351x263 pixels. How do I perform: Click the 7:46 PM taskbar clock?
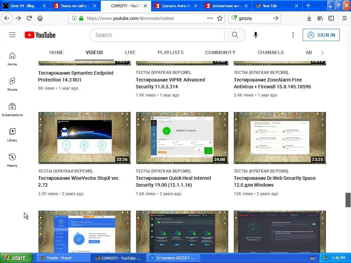tap(338, 258)
